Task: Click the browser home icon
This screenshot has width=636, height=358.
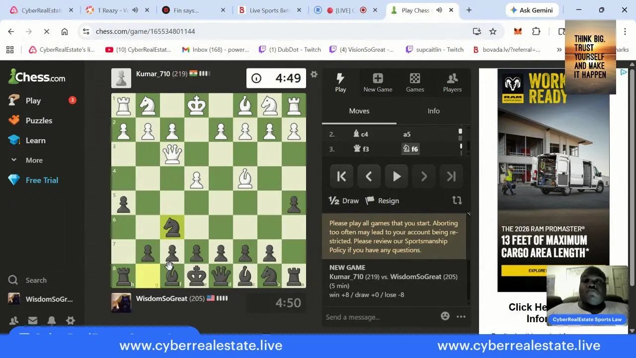Action: point(64,31)
